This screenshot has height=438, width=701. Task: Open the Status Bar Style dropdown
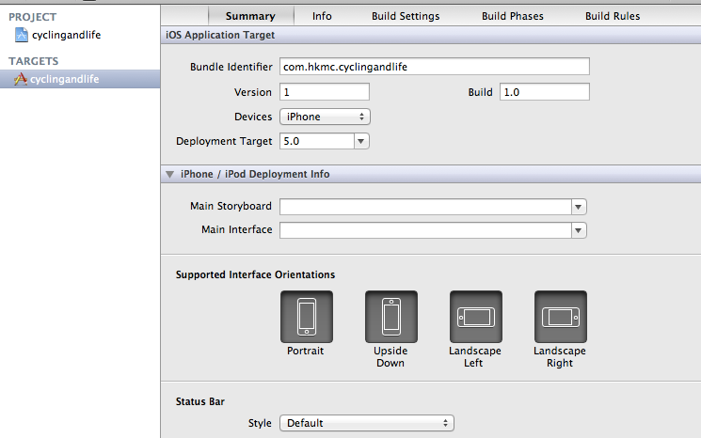(367, 423)
